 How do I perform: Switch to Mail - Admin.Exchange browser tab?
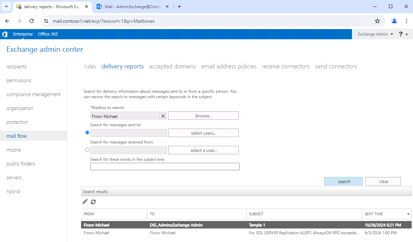pyautogui.click(x=132, y=6)
